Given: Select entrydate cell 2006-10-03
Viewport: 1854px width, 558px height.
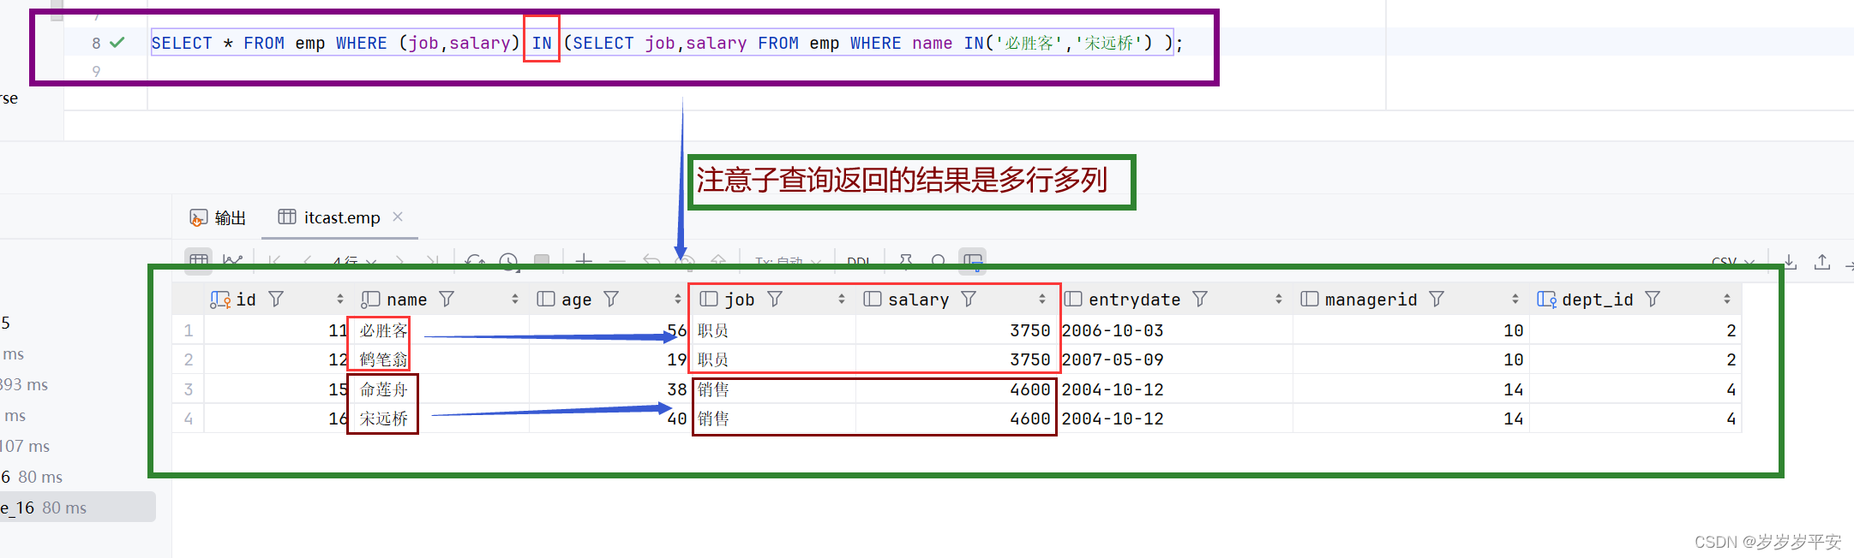Looking at the screenshot, I should tap(1112, 330).
